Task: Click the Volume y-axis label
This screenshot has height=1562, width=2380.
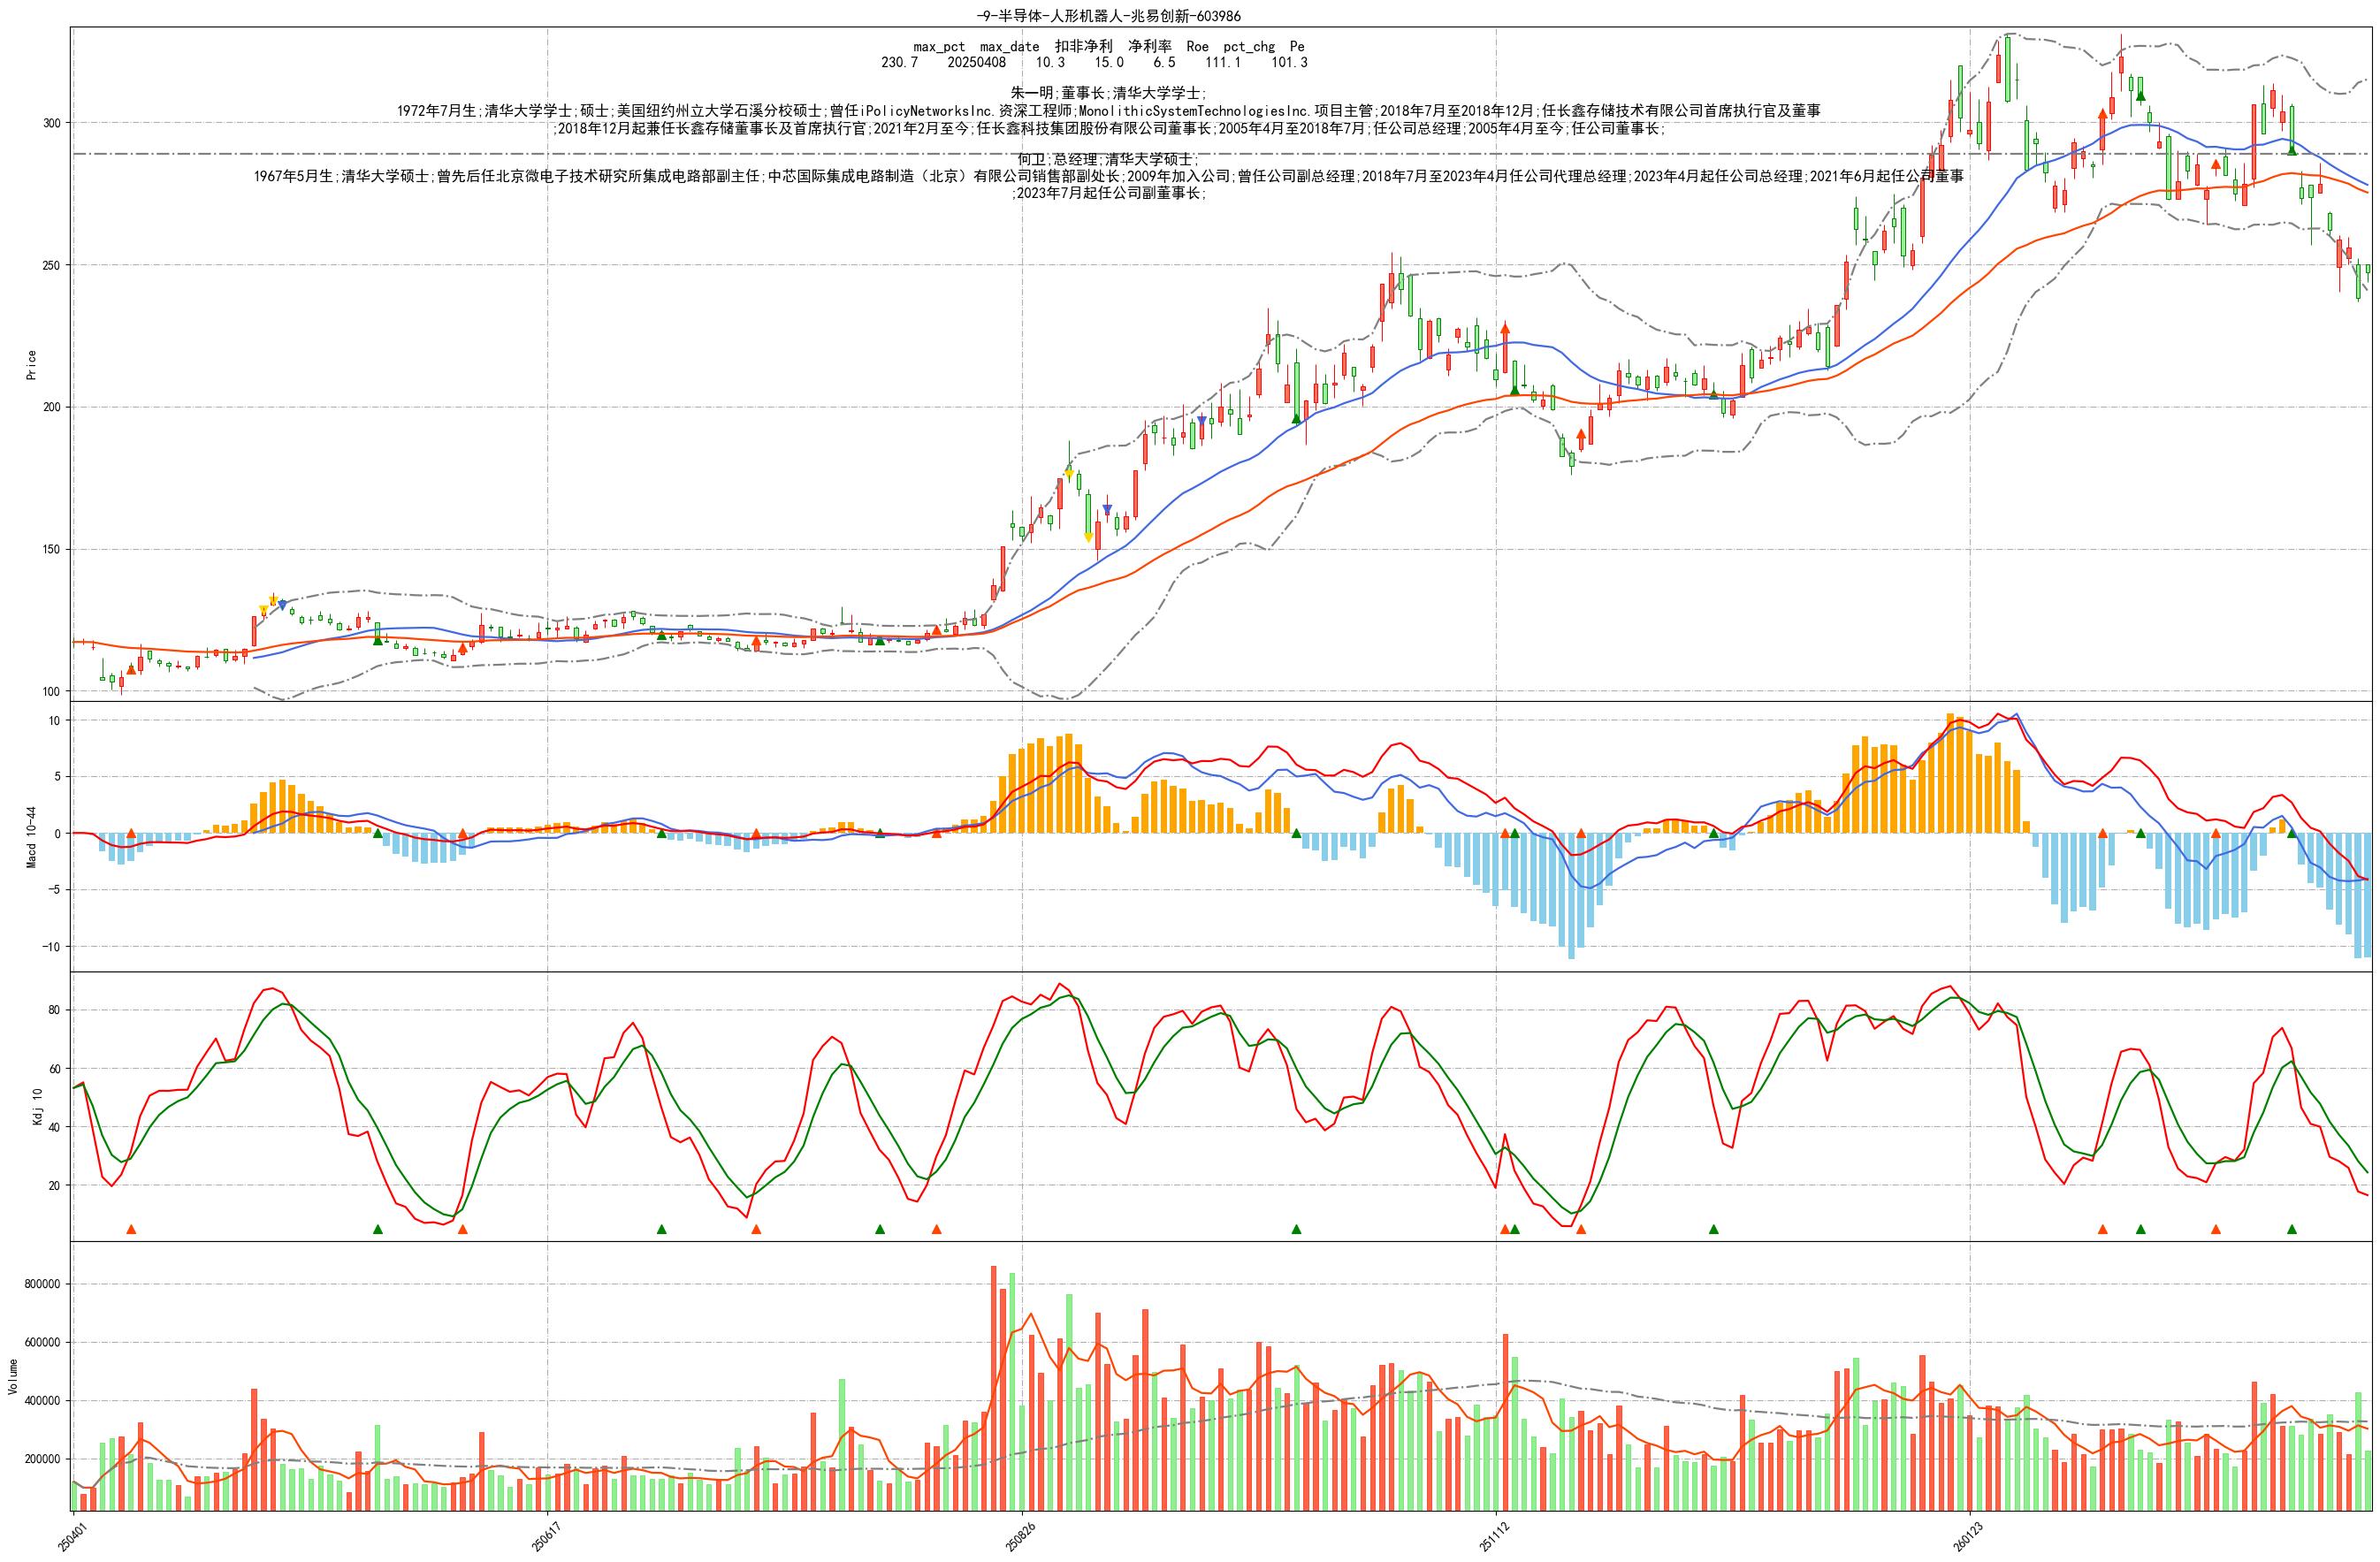Action: click(x=13, y=1376)
